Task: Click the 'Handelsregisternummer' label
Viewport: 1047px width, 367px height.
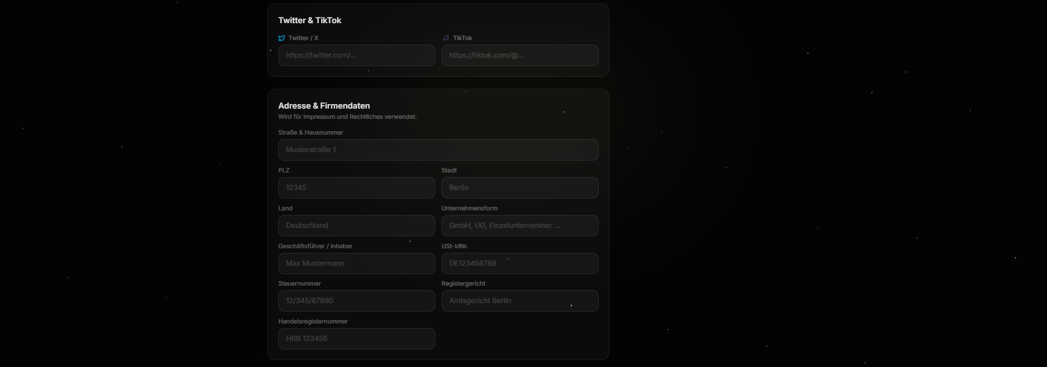Action: coord(313,322)
